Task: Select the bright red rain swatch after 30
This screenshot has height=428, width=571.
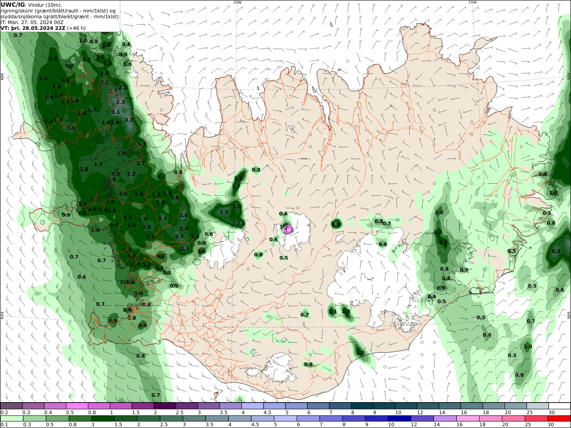Action: click(x=559, y=419)
